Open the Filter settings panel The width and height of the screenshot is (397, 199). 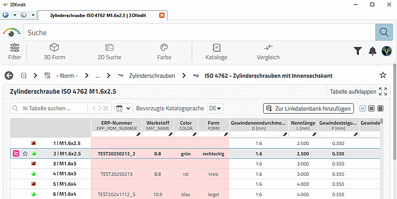pos(15,52)
